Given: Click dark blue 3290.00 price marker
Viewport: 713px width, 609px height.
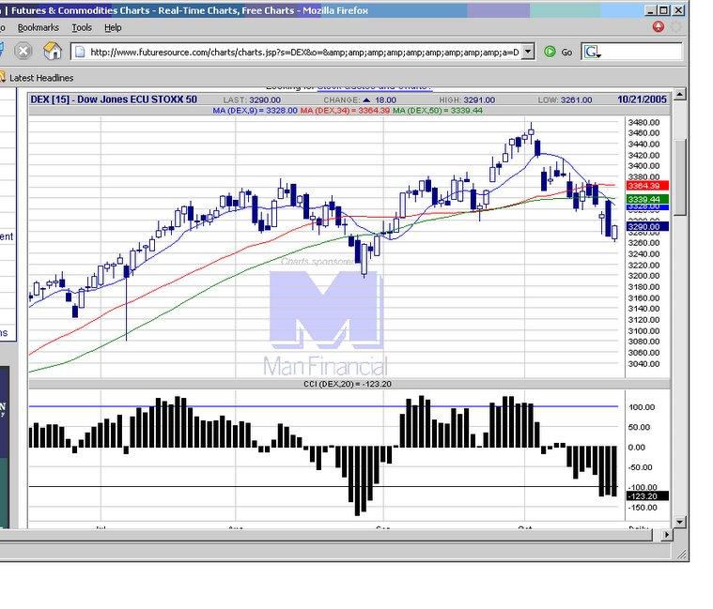Looking at the screenshot, I should [647, 226].
